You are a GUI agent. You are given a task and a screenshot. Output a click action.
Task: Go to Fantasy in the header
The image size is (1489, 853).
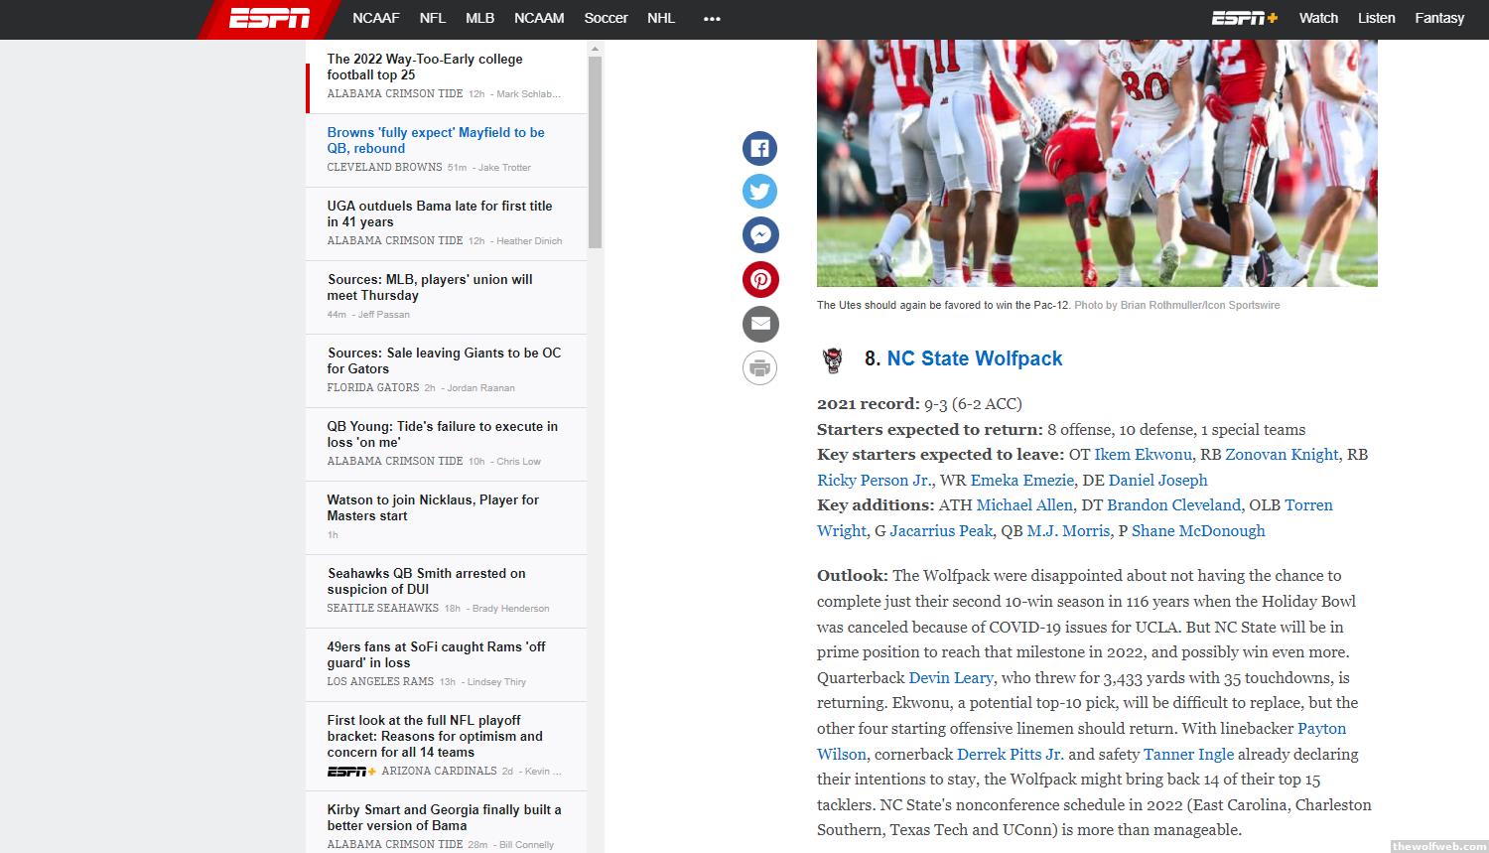(1439, 18)
